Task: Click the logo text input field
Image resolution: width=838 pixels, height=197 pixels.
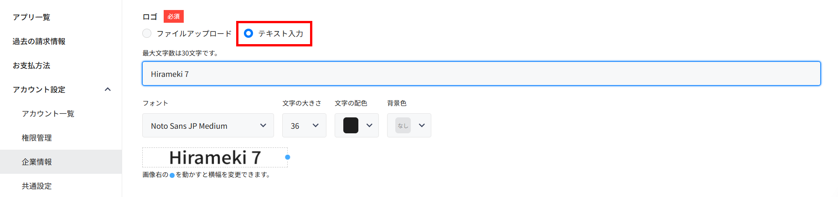Action: (x=481, y=74)
